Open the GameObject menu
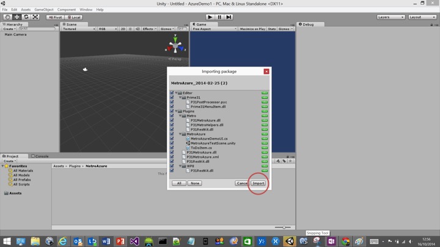 [x=44, y=10]
